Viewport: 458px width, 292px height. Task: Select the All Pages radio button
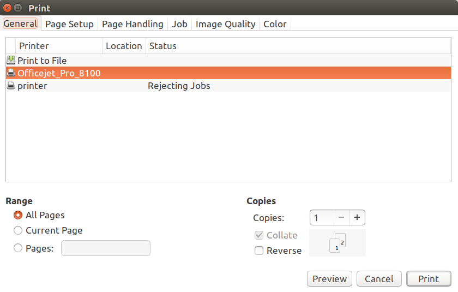point(18,215)
